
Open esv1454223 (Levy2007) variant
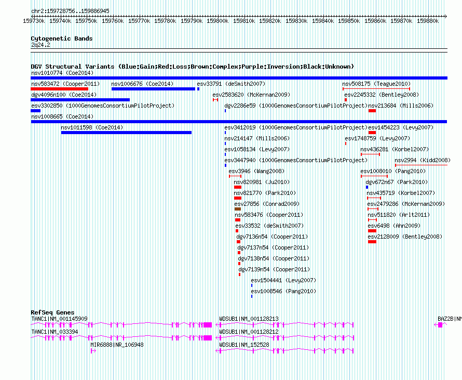pos(401,127)
